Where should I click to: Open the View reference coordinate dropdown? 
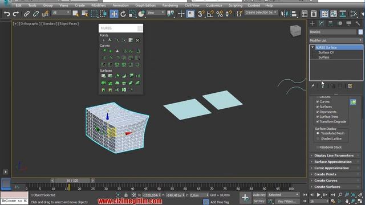(x=156, y=13)
